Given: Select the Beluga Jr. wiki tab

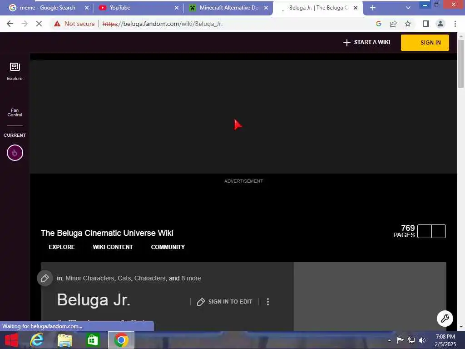Looking at the screenshot, I should 318,8.
